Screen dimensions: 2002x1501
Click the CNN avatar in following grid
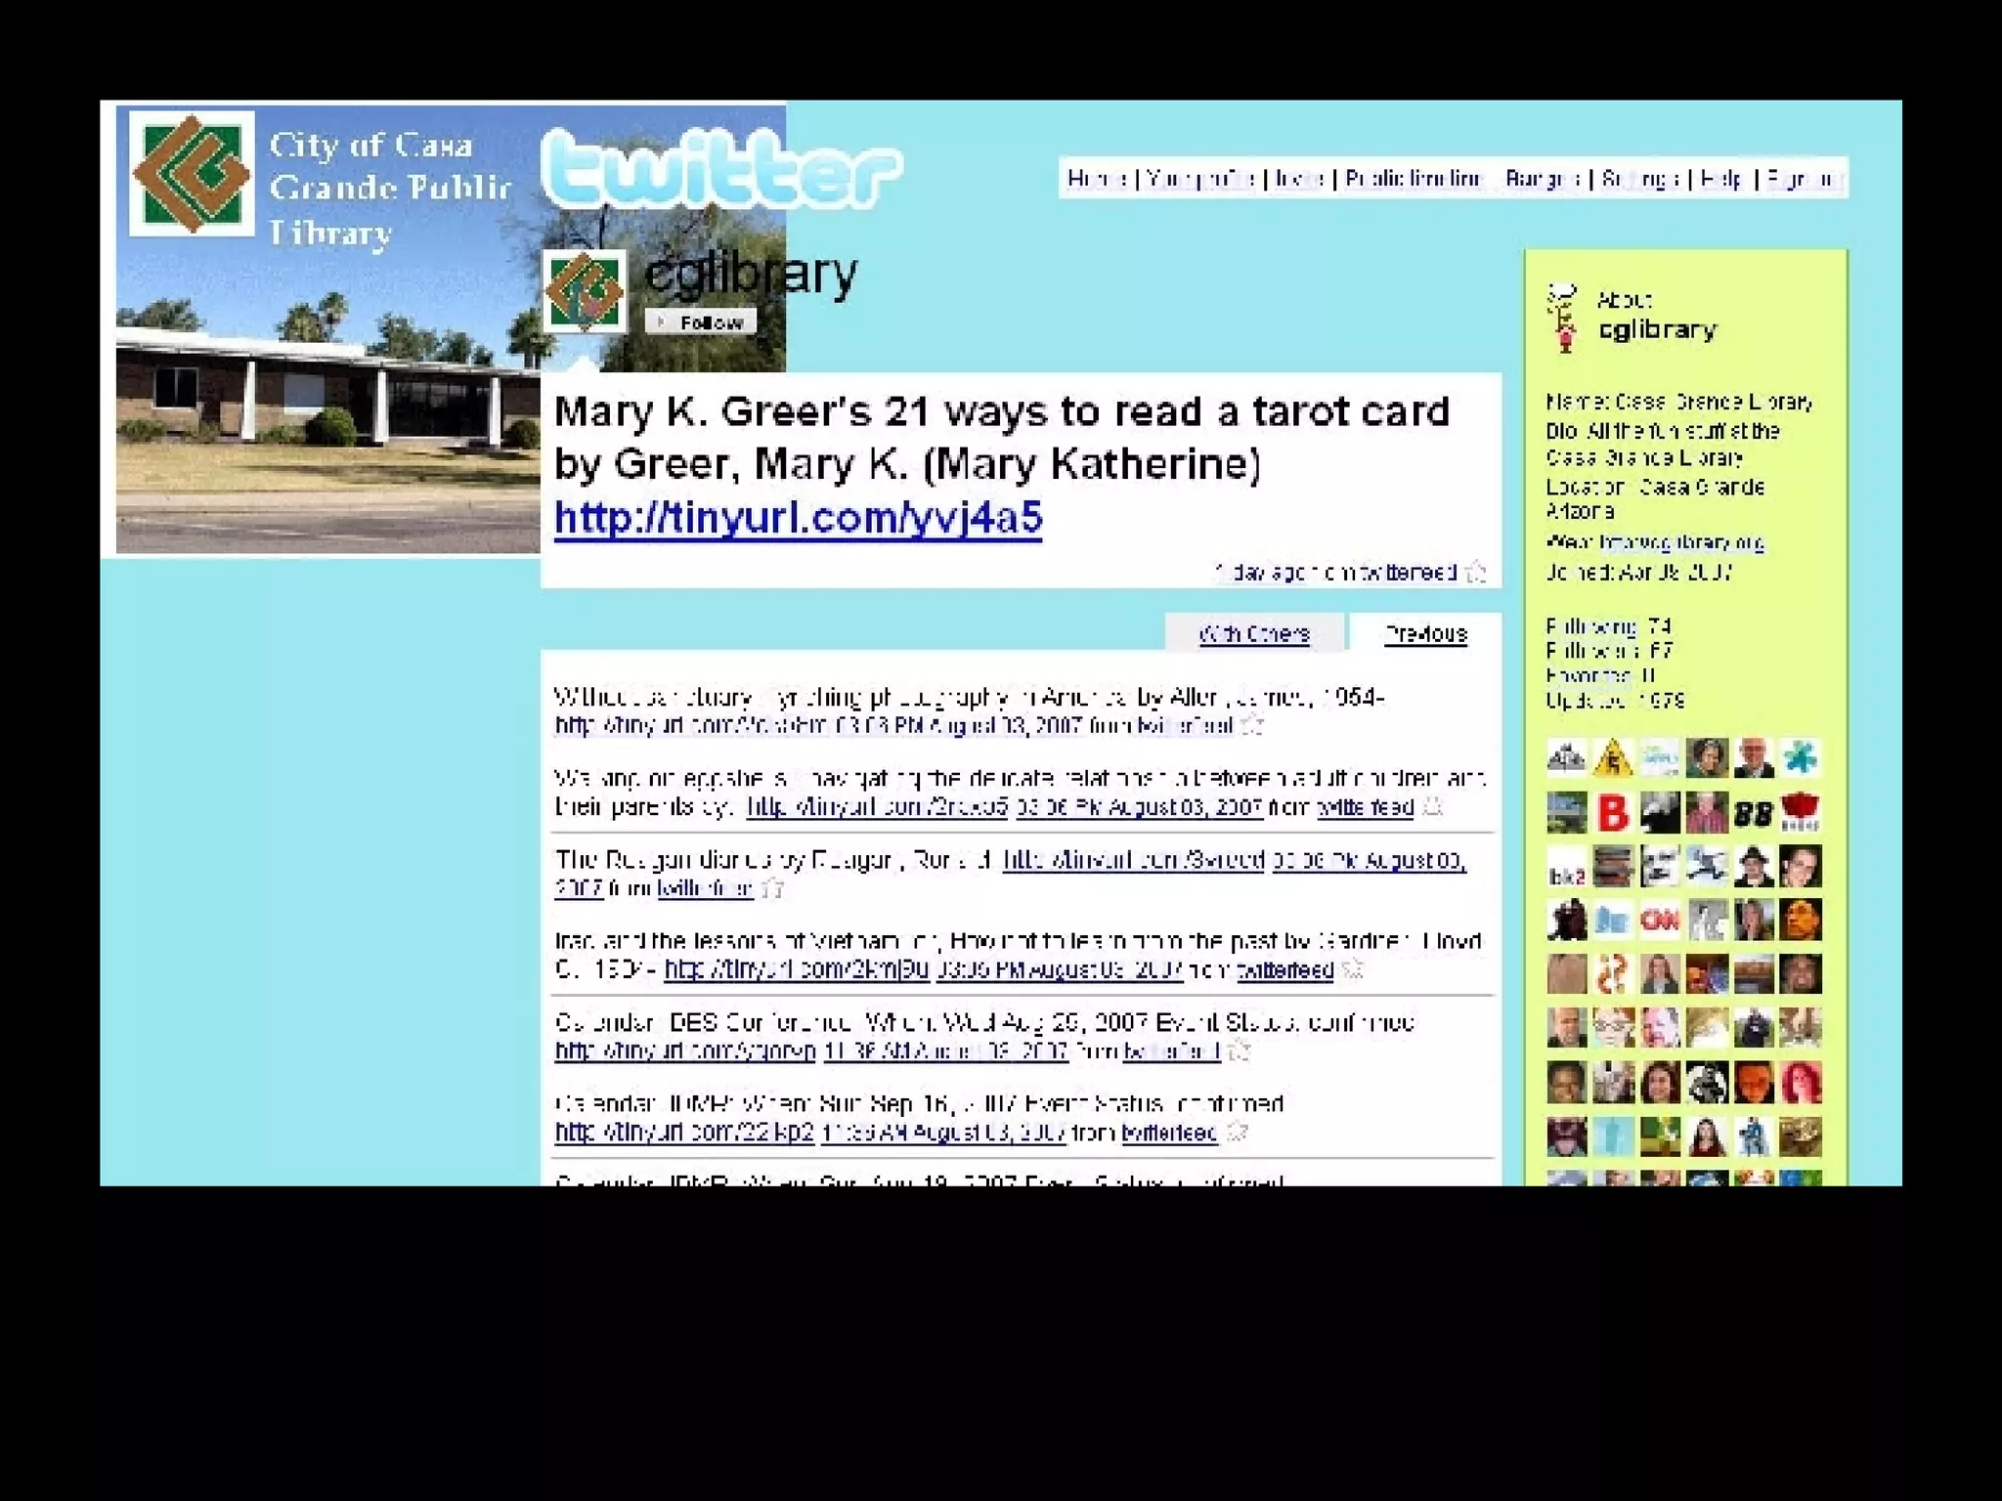pos(1659,920)
